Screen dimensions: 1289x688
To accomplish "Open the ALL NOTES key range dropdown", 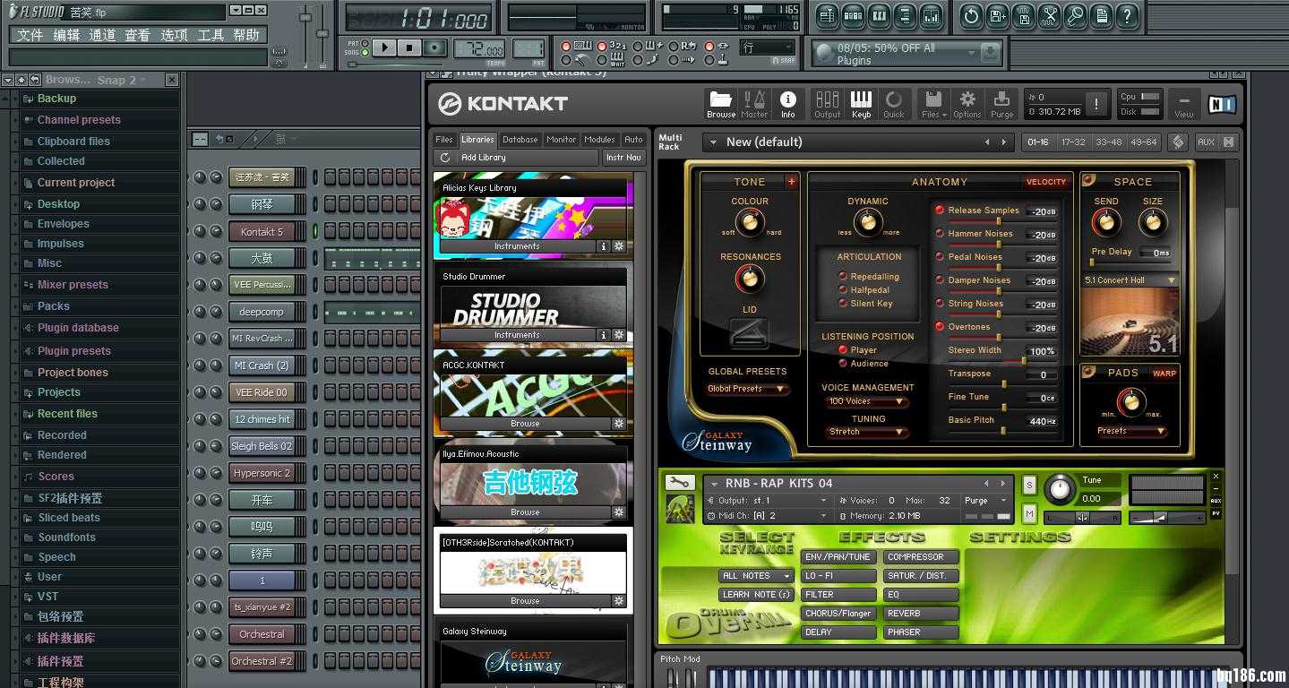I will pos(756,576).
